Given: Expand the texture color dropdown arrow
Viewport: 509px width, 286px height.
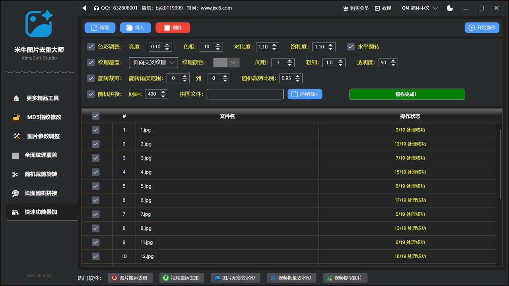Looking at the screenshot, I should pos(233,62).
